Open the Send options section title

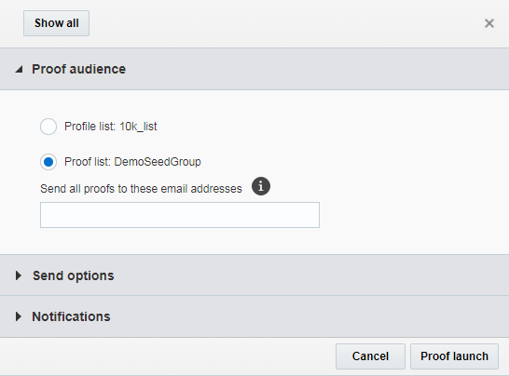[x=74, y=275]
